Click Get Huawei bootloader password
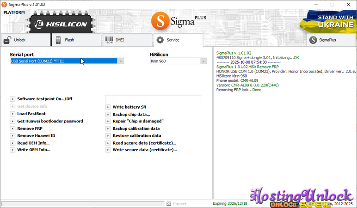The image size is (357, 208). (50, 121)
